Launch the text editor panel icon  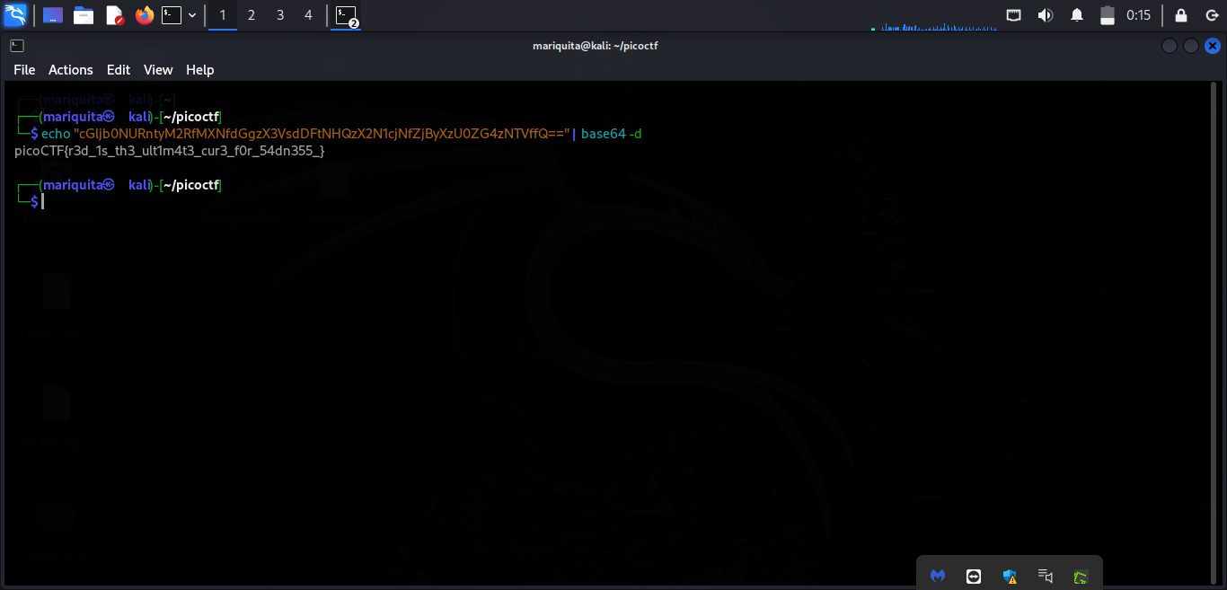coord(114,15)
